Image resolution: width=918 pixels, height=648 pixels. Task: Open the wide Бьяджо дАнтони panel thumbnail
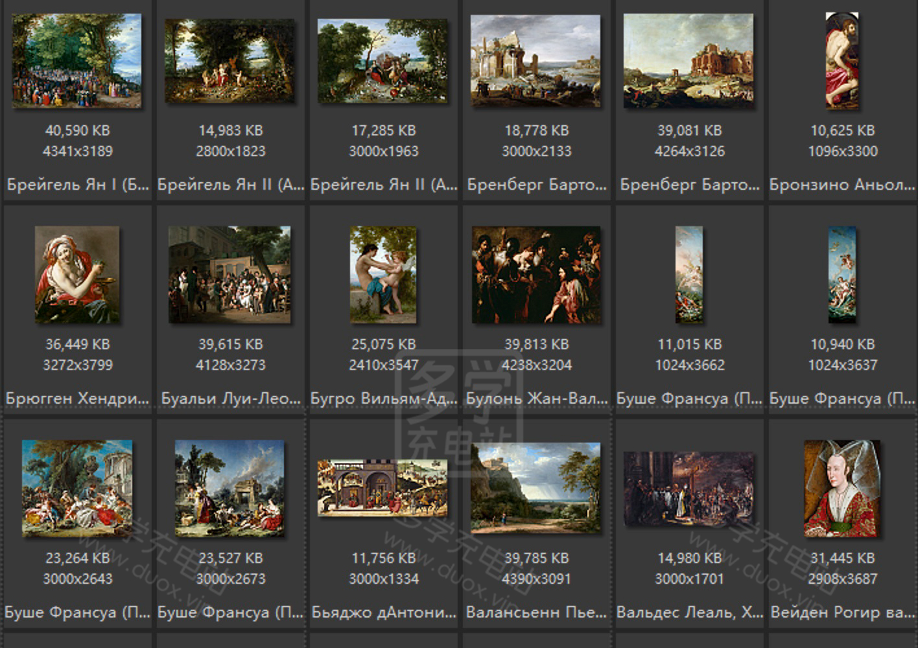pyautogui.click(x=383, y=488)
